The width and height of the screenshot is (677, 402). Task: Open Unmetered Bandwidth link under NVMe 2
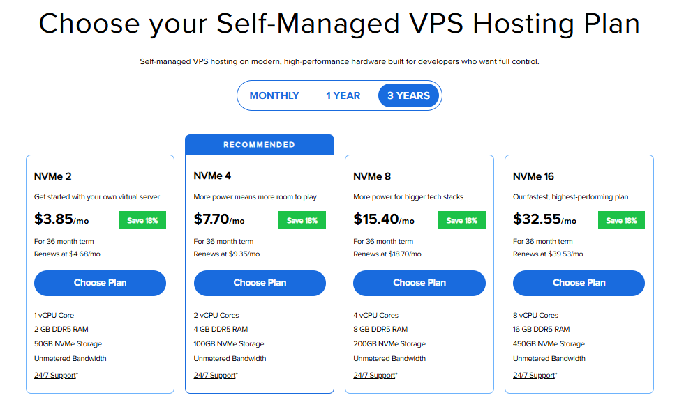pos(70,358)
